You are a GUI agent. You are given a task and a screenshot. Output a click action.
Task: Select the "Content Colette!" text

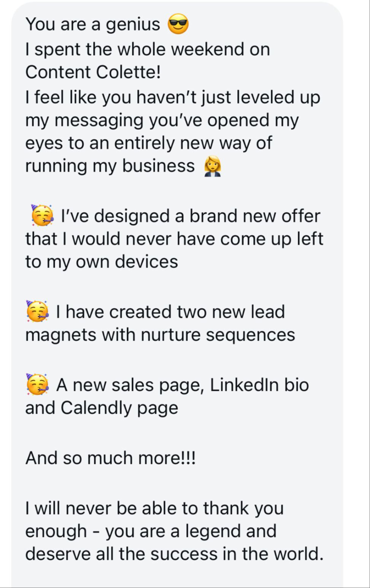93,72
